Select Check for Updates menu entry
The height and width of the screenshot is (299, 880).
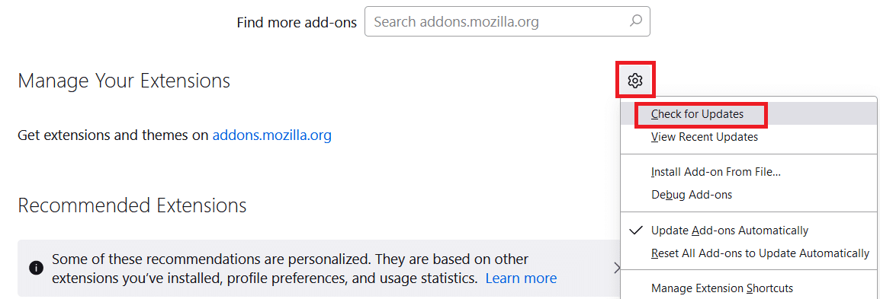[x=698, y=114]
